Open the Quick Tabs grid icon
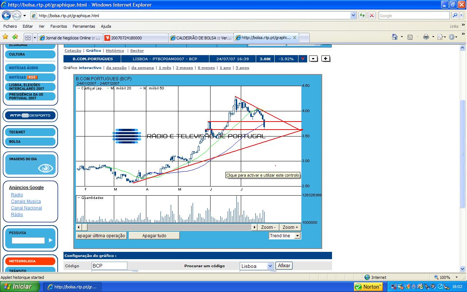467x292 pixels. [x=28, y=38]
